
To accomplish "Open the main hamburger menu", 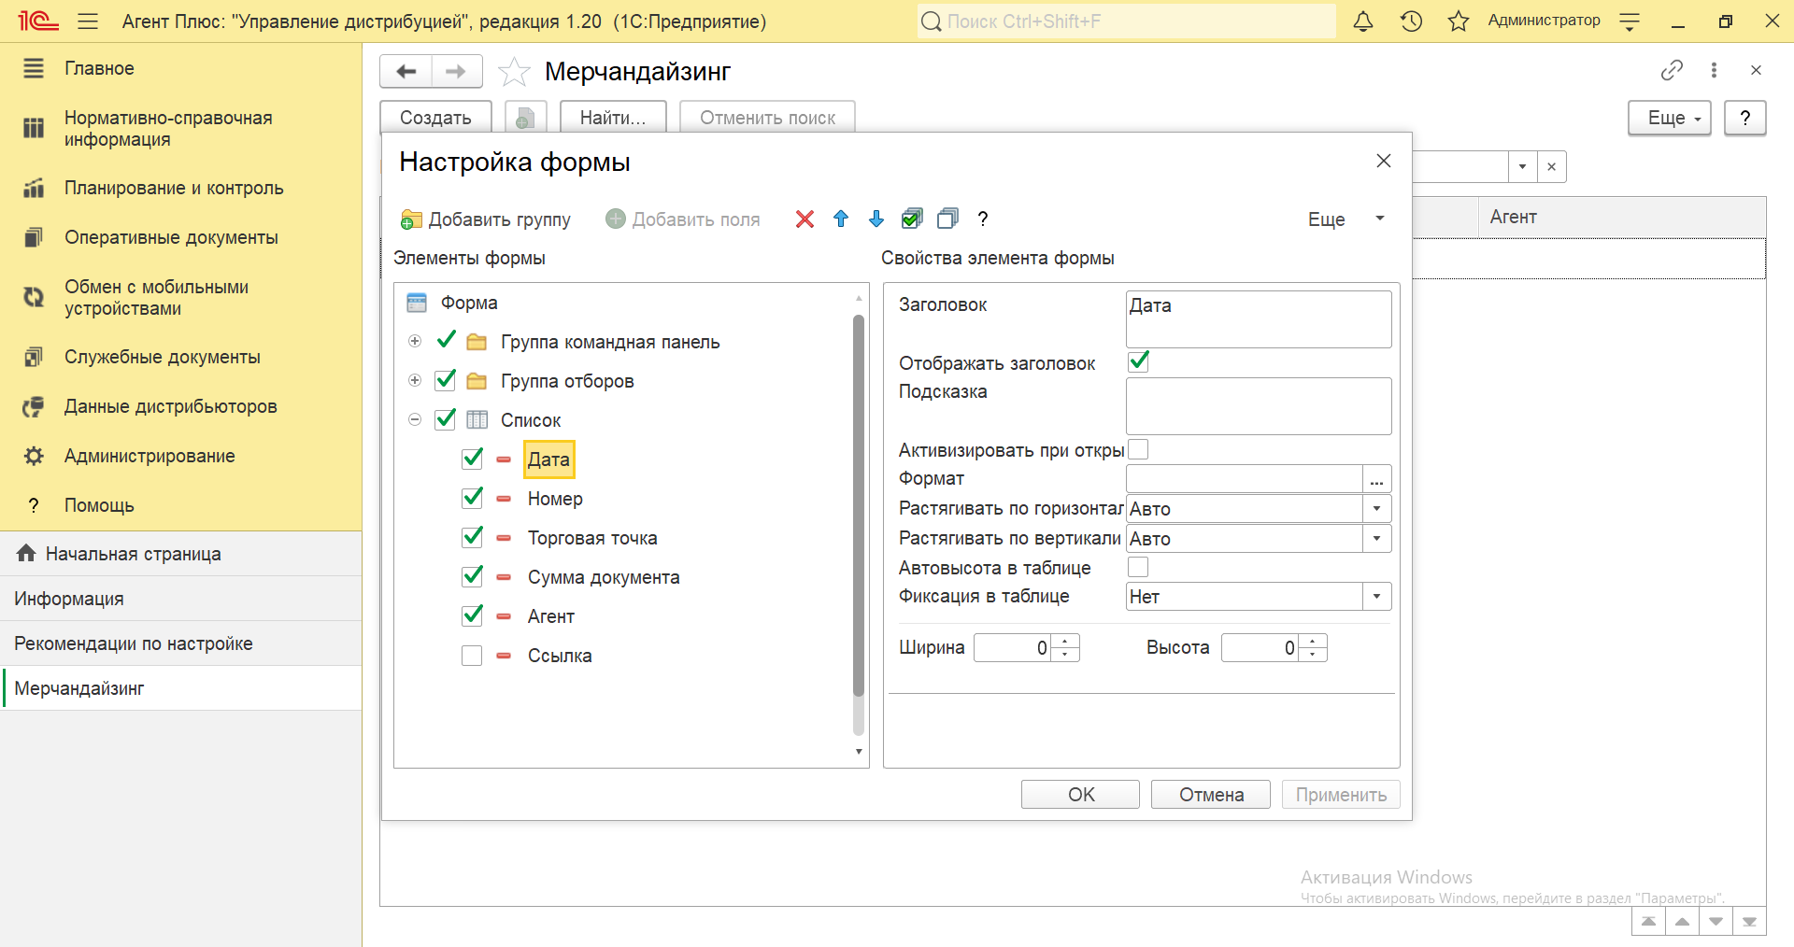I will [88, 21].
